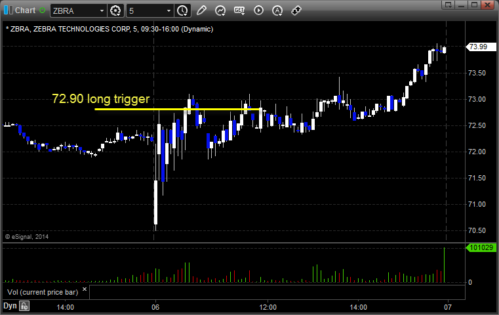Open the time template clock menu
Viewport: 499px width, 315px height.
183,10
